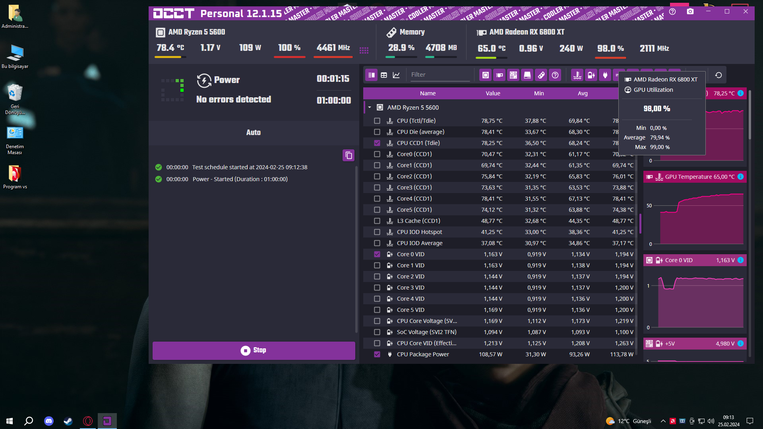Collapse the AMD Ryzen 5 5600 group
This screenshot has width=763, height=429.
[370, 108]
